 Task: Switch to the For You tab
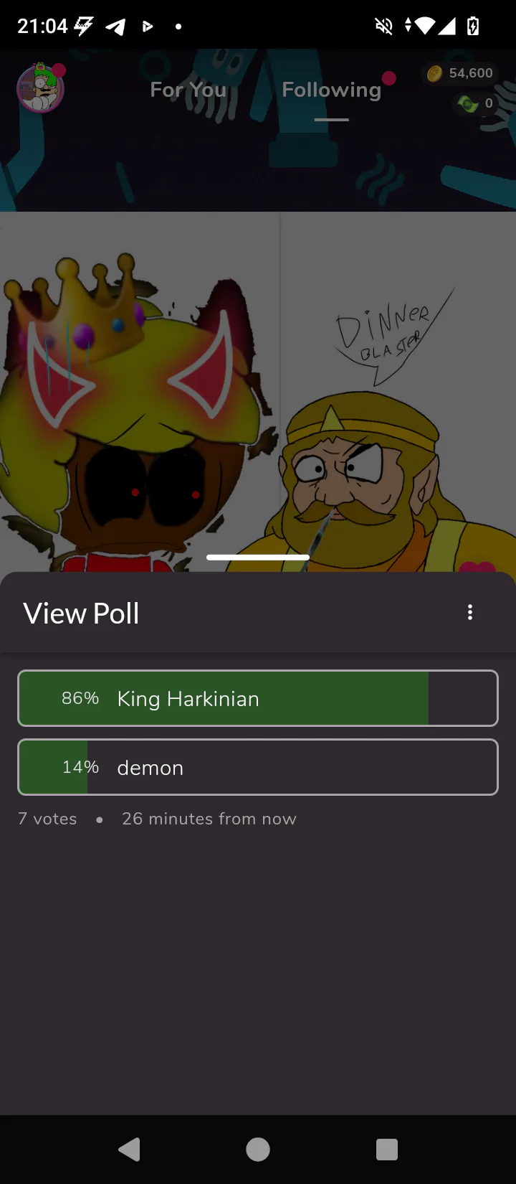click(188, 90)
